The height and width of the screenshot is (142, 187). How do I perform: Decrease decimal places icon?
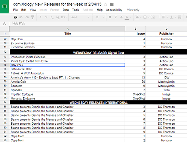coord(52,17)
